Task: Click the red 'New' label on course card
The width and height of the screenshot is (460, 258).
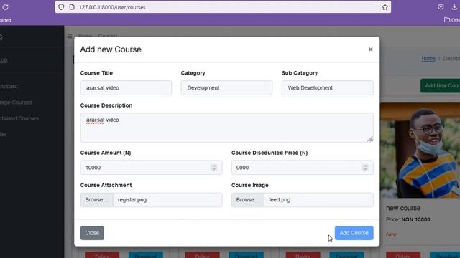Action: tap(391, 234)
